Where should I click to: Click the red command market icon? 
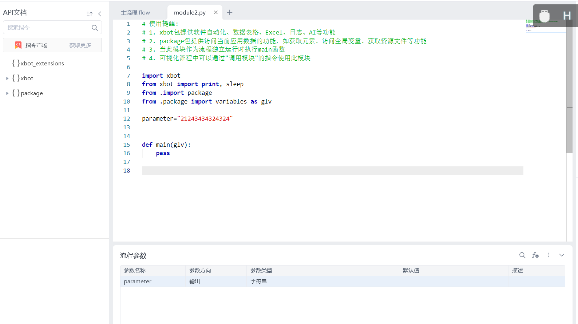pyautogui.click(x=18, y=45)
